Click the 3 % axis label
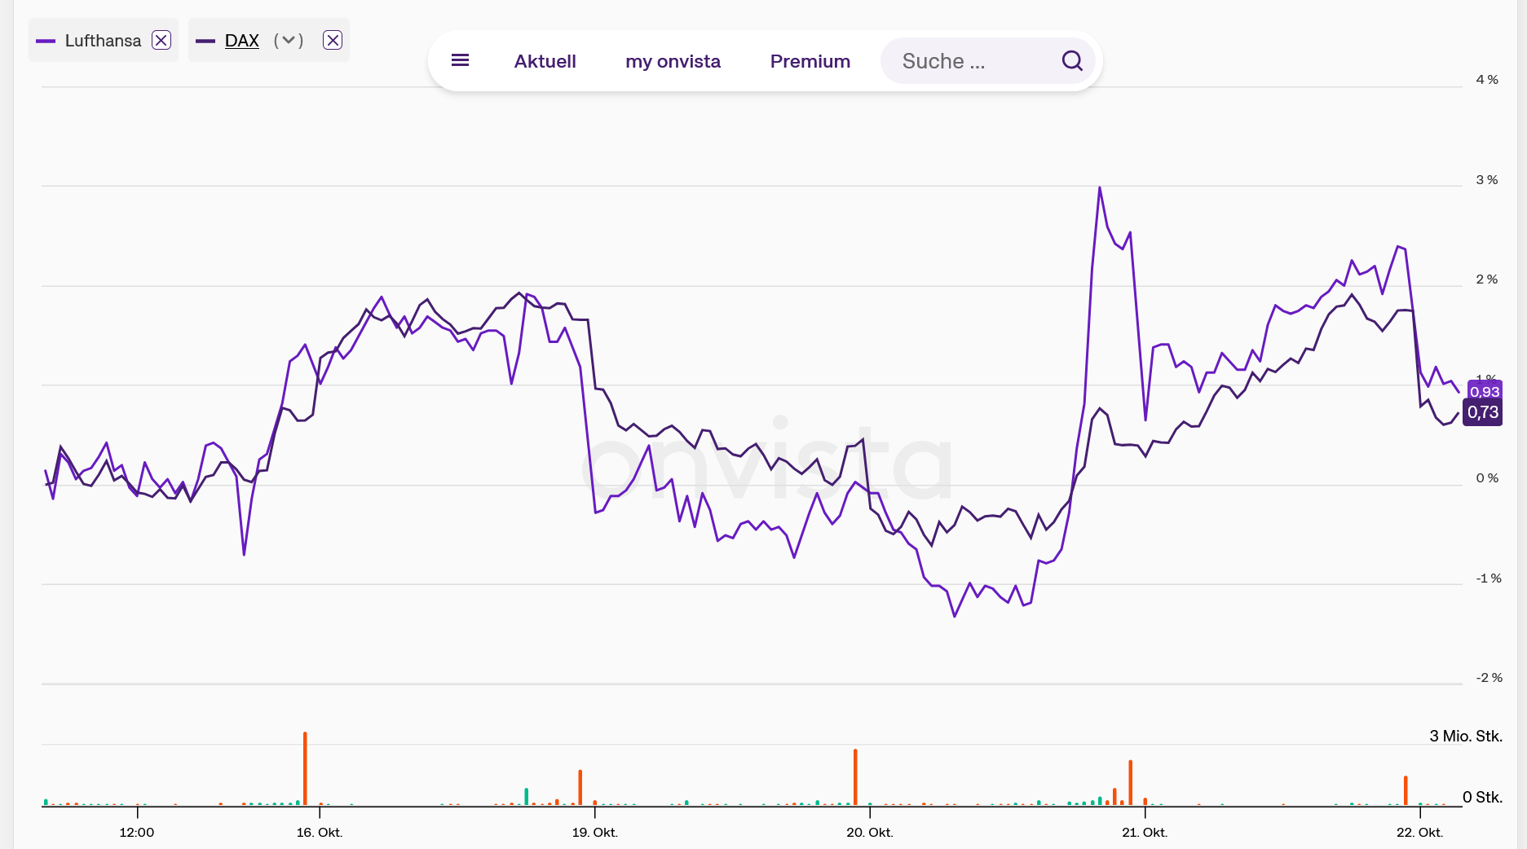The height and width of the screenshot is (849, 1527). point(1487,180)
